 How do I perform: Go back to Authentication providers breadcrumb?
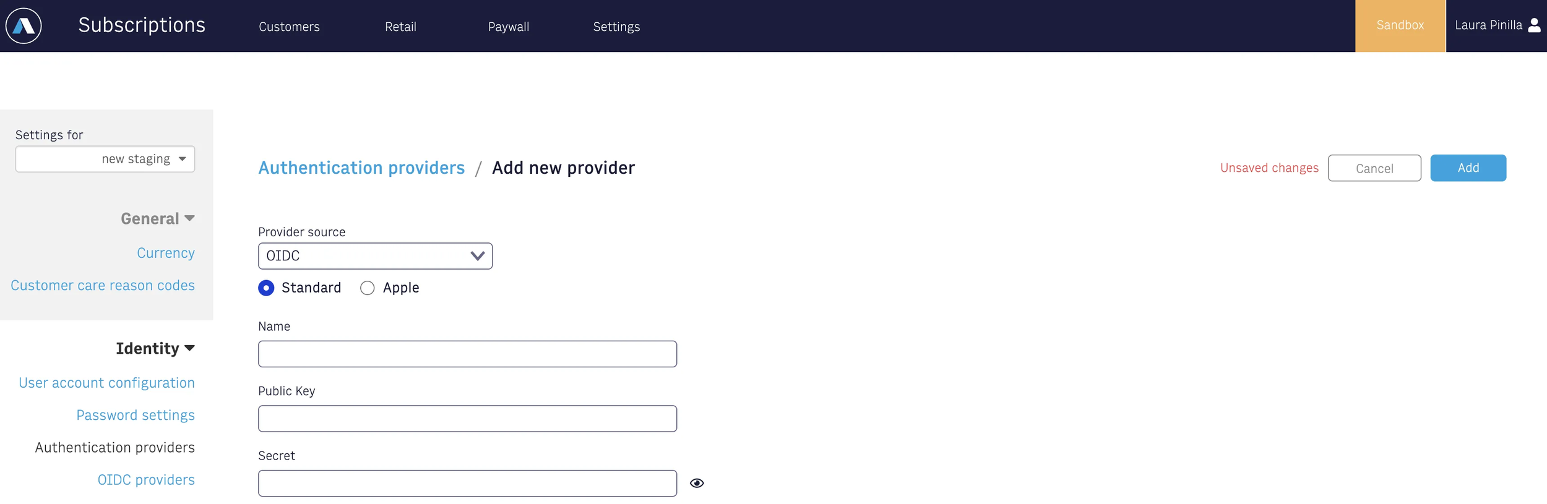[361, 168]
